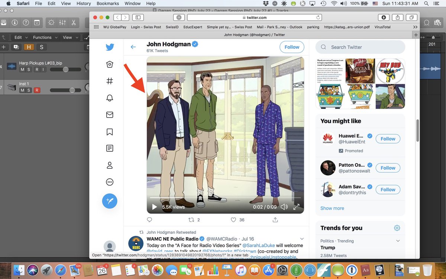Toggle input monitoring on Harp Pickups

[43, 70]
